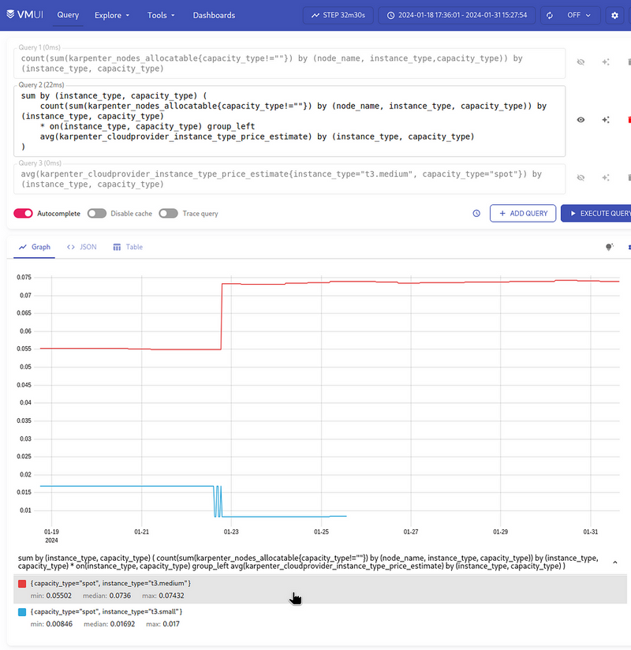This screenshot has height=650, width=631.
Task: Enable the Disable cache toggle
Action: point(96,213)
